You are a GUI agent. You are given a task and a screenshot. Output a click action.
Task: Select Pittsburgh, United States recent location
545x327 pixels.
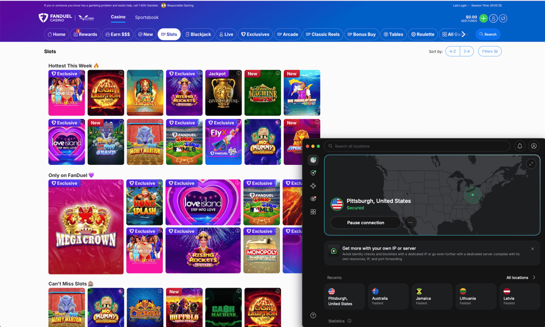(x=345, y=297)
